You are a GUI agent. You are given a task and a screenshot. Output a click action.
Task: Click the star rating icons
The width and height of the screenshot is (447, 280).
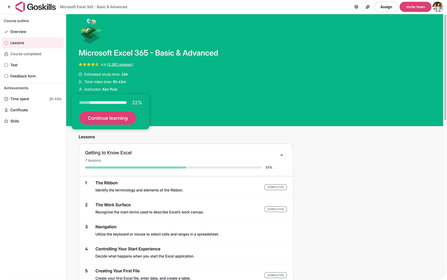tap(89, 65)
